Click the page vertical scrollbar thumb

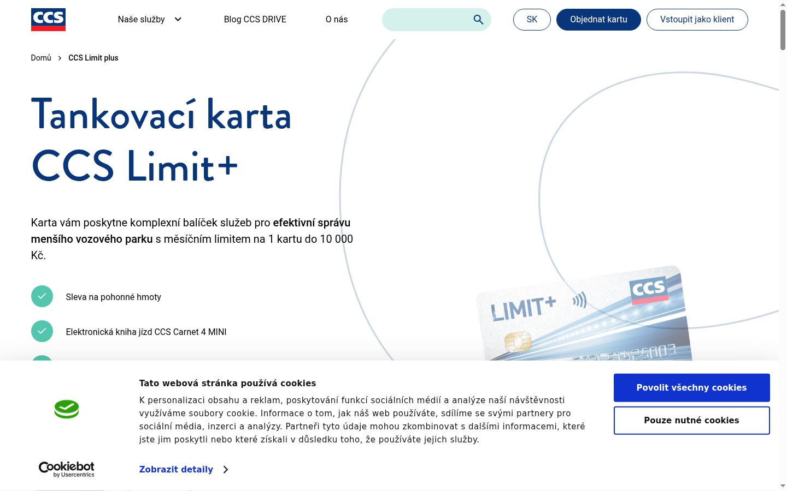coord(783,30)
